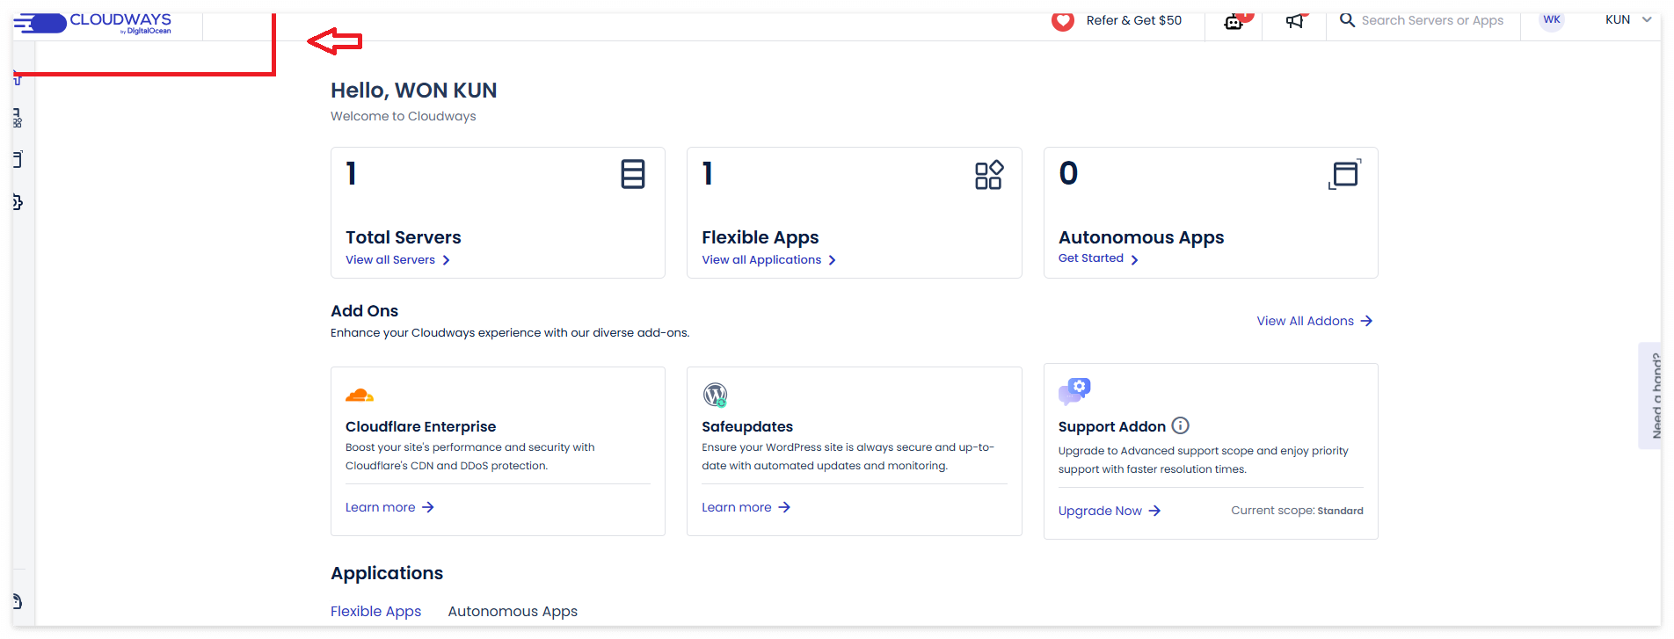Image resolution: width=1674 pixels, height=639 pixels.
Task: Click arrow beside Upgrade Now
Action: click(x=1155, y=511)
